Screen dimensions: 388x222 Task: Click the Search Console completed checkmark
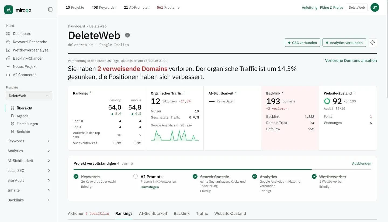pos(195,176)
